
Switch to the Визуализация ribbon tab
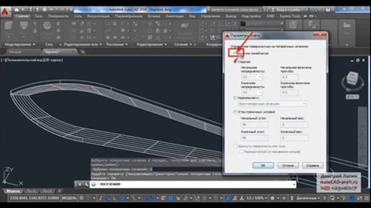[98, 16]
